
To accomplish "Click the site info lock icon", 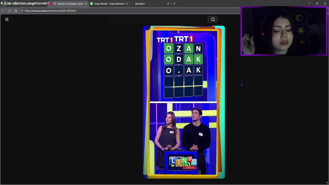I will [22, 11].
